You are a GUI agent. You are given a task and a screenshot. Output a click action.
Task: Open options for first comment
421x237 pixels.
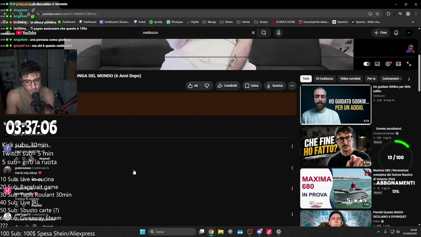[292, 146]
